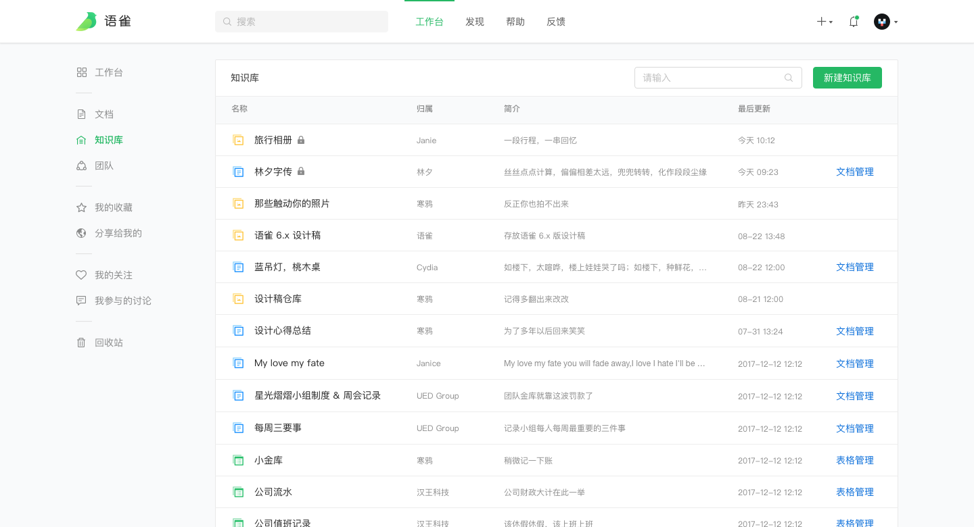The height and width of the screenshot is (527, 974).
Task: Open the 帮助 tab in top navigation
Action: (x=515, y=22)
